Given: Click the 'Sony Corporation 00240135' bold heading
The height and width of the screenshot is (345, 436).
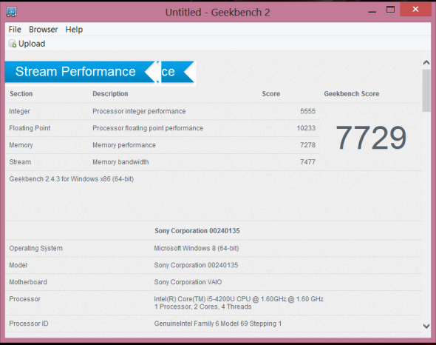Looking at the screenshot, I should pyautogui.click(x=197, y=231).
